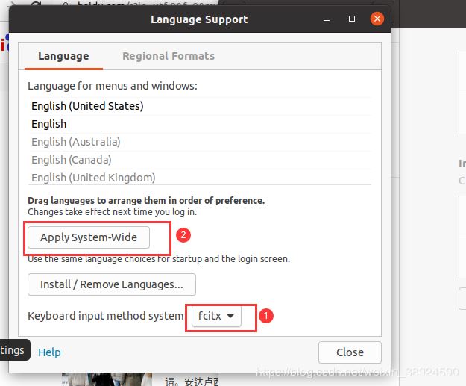Screen dimensions: 466x386
Task: Open the Help link
Action: [x=49, y=352]
